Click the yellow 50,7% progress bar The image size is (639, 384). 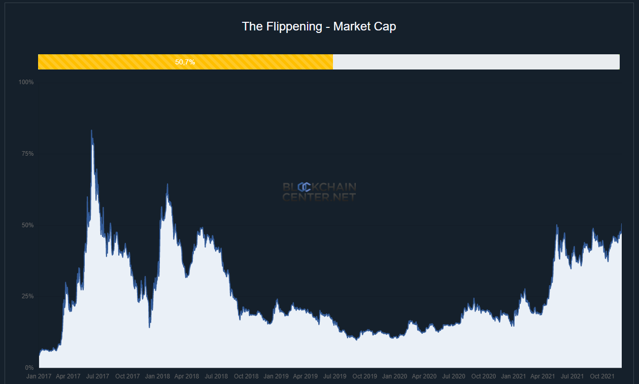185,62
